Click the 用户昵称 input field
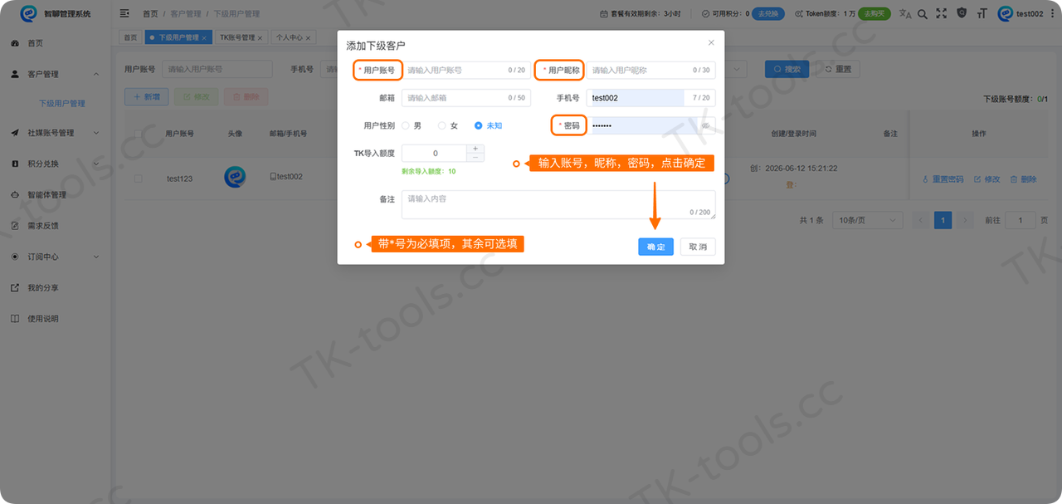 click(x=651, y=71)
